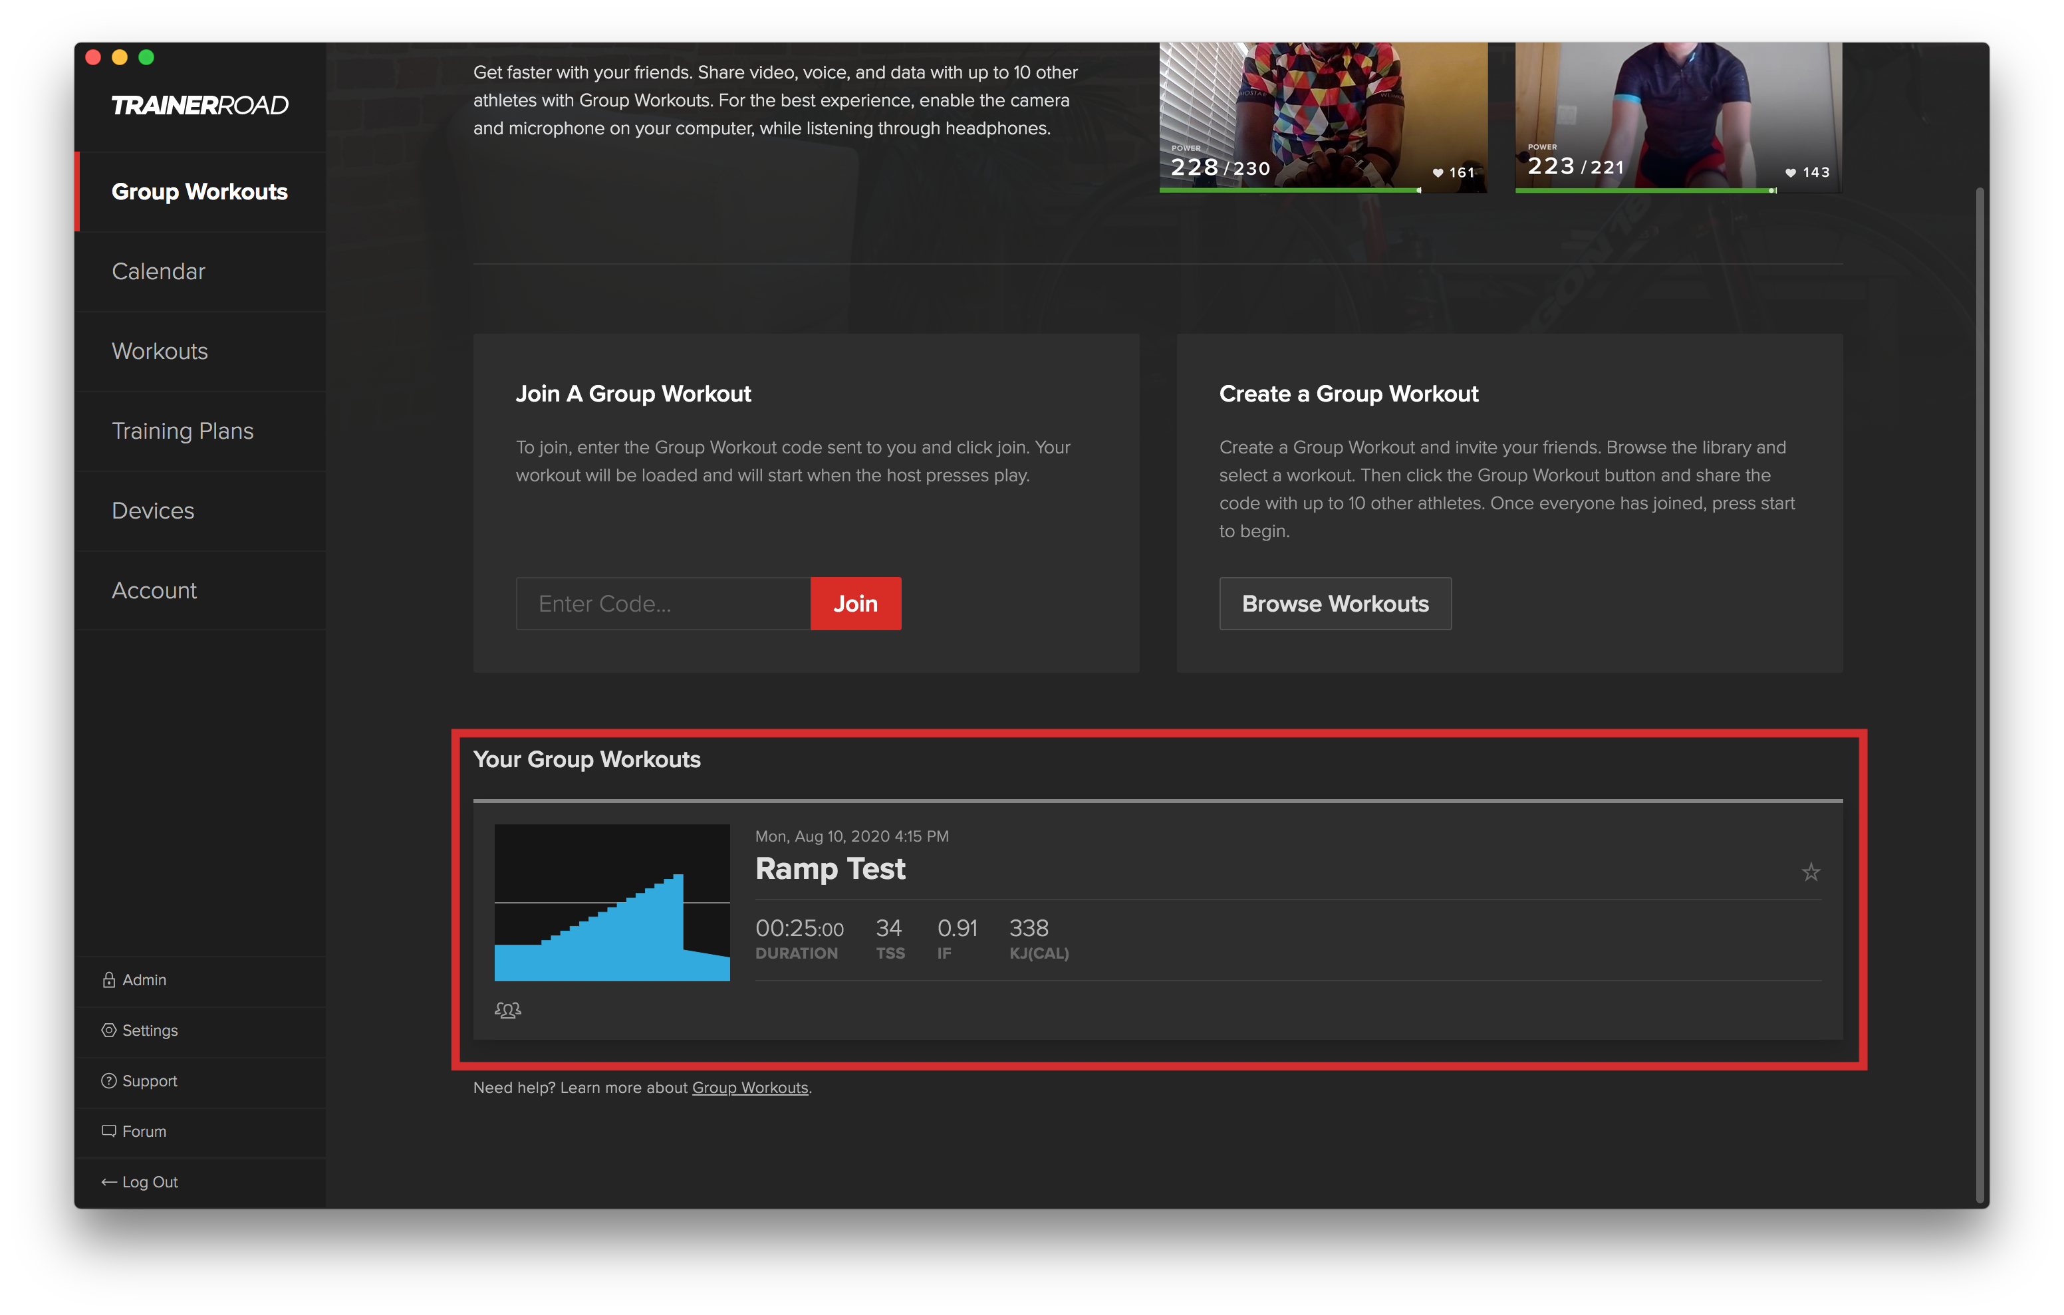Click the Your Group Workouts heading

[x=587, y=759]
